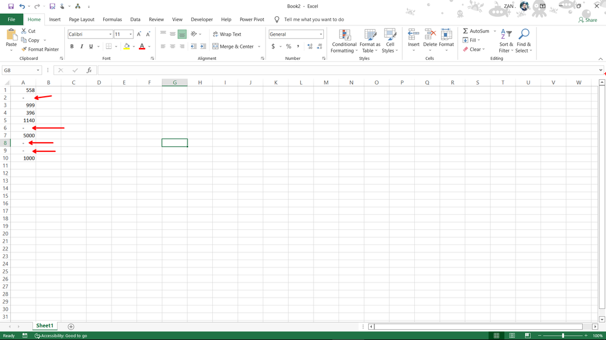Screen dimensions: 606x340
Task: Apply Percent Style icon
Action: (288, 46)
